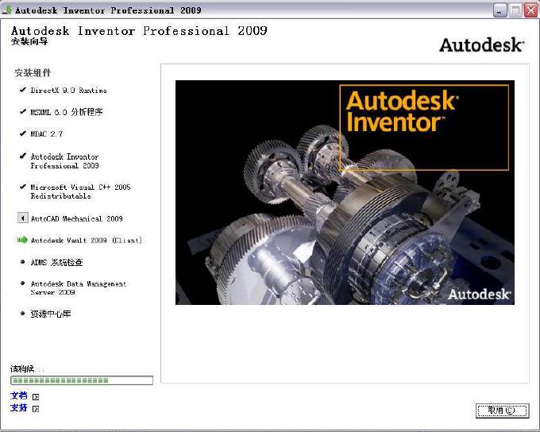Click the arrow icon next to 支持
Image resolution: width=540 pixels, height=432 pixels.
pos(36,409)
